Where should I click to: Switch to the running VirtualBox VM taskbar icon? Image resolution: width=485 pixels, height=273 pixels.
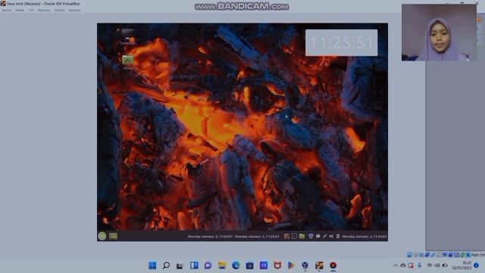(x=319, y=265)
